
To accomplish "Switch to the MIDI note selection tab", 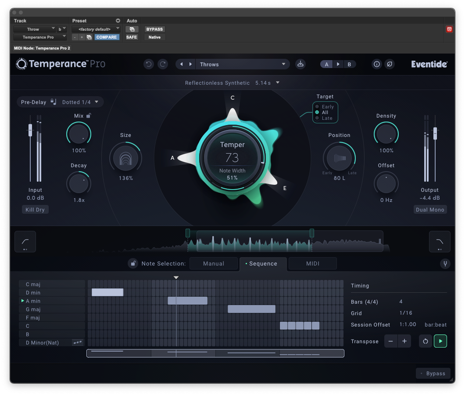I will click(312, 264).
